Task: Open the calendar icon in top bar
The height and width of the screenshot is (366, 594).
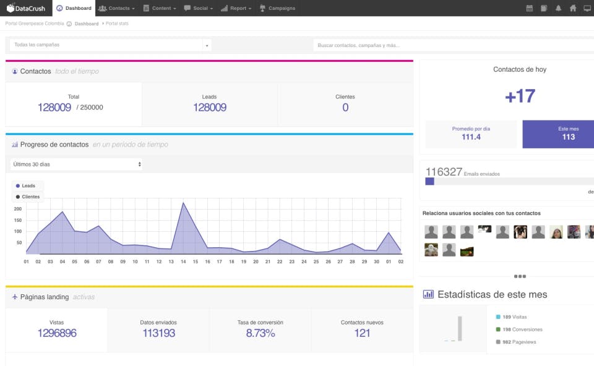Action: click(x=530, y=8)
